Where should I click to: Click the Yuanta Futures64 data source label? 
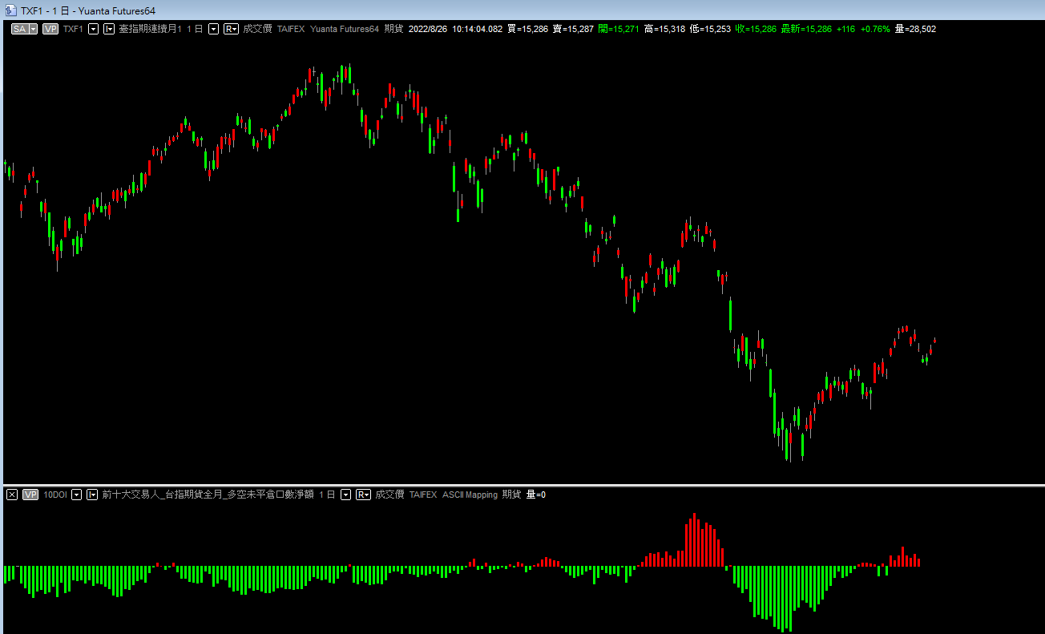point(345,29)
